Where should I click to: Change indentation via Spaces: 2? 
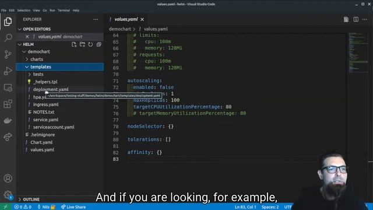(x=270, y=207)
